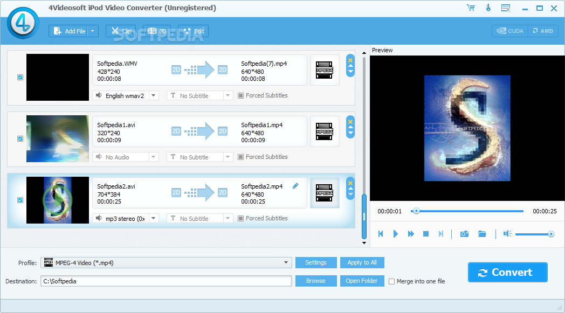Viewport: 565px width, 313px height.
Task: Enable Merge into one file
Action: [392, 281]
